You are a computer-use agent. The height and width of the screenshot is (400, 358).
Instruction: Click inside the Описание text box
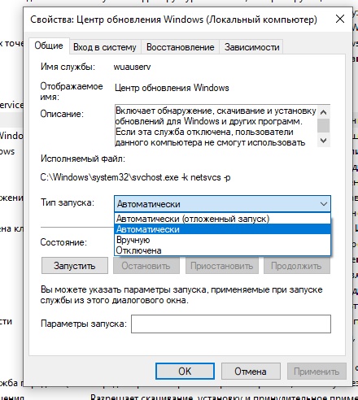(216, 126)
